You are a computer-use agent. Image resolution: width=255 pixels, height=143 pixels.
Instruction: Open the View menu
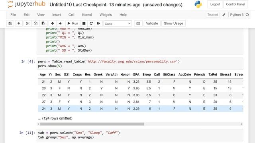(41, 15)
